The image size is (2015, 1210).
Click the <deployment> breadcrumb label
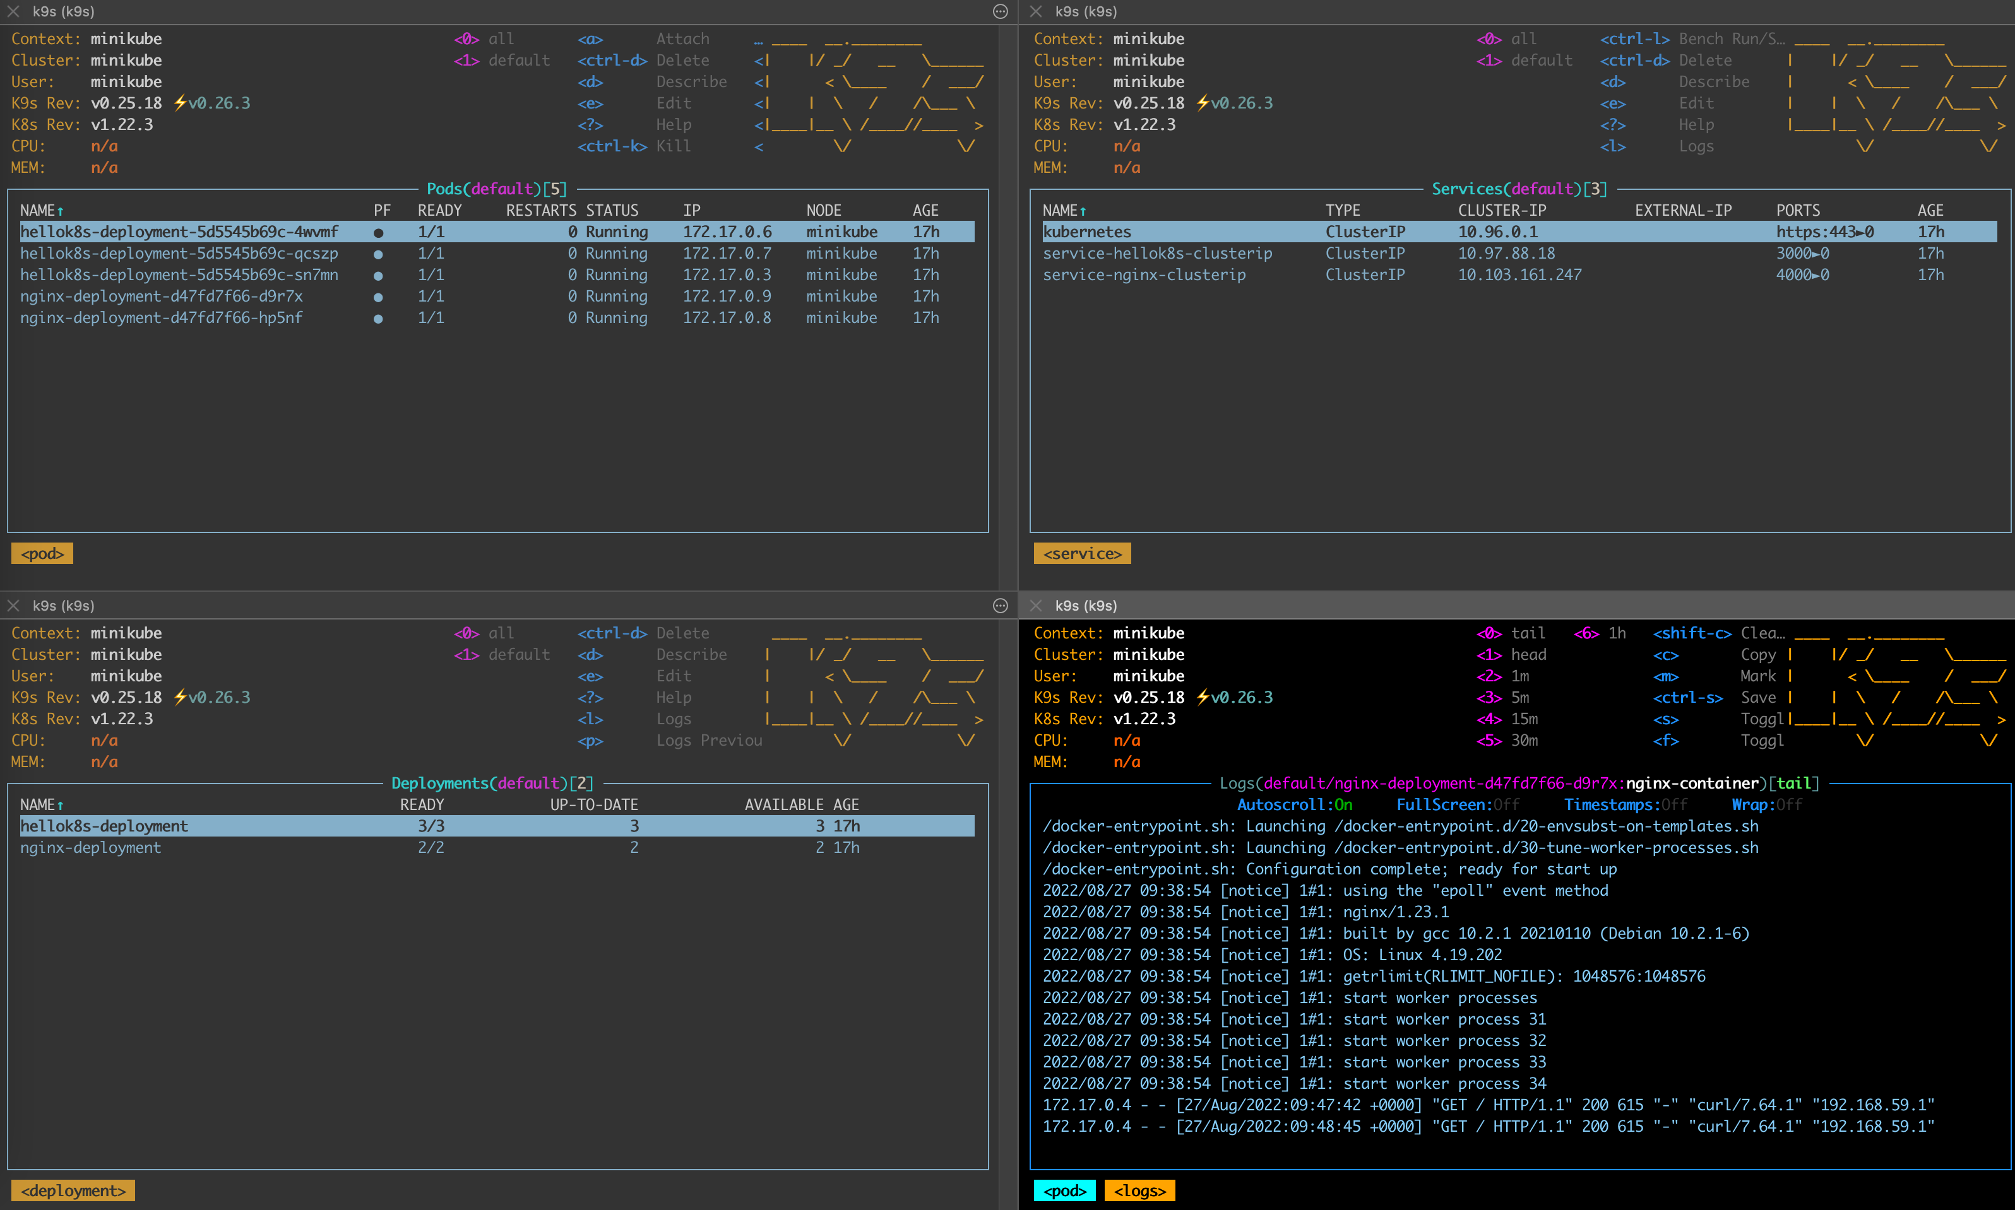73,1191
